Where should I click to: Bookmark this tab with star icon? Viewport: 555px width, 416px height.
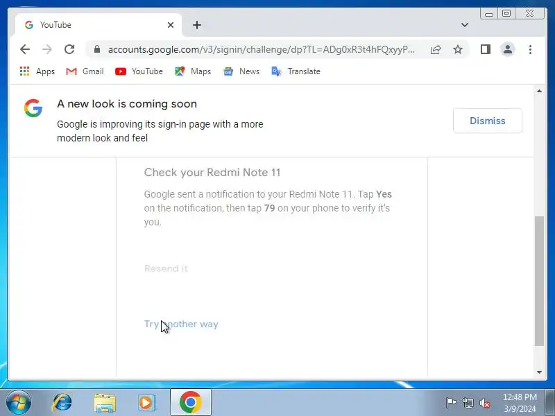point(458,49)
